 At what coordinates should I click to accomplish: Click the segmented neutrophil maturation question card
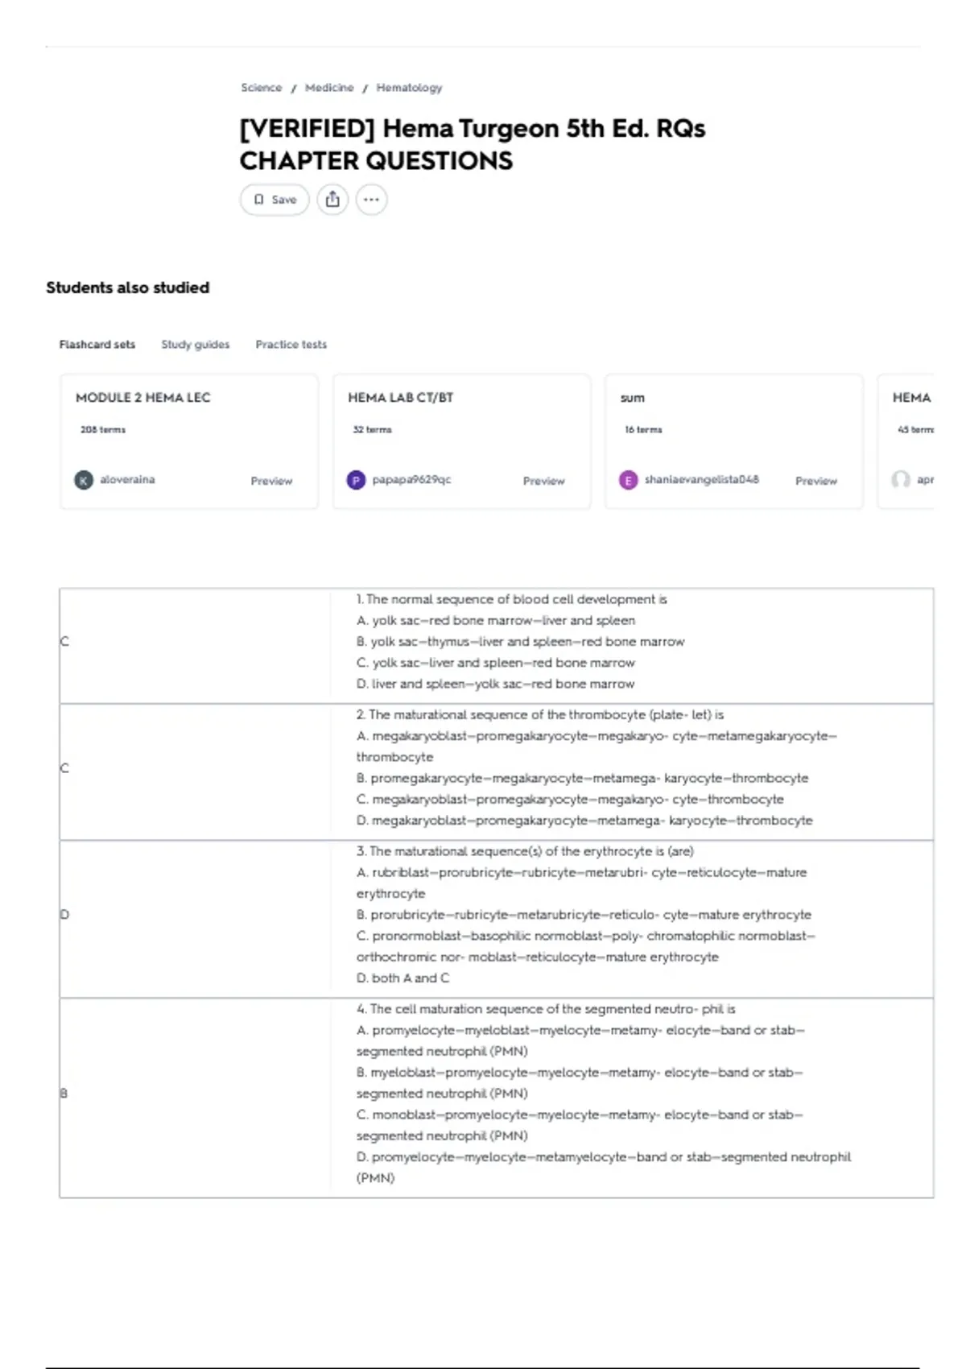pos(497,1098)
